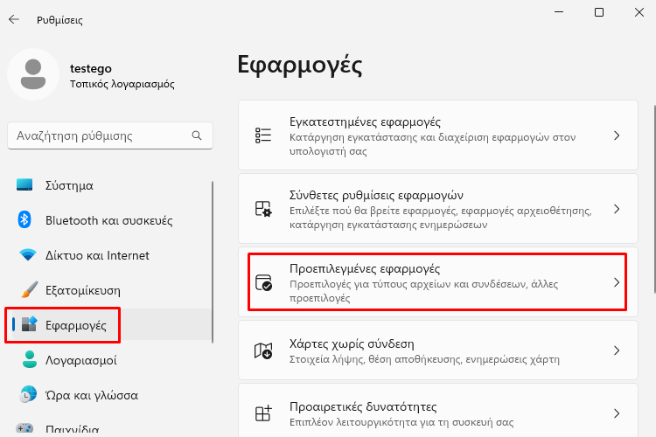Image resolution: width=656 pixels, height=437 pixels.
Task: Click the back arrow icon
Action: click(14, 19)
